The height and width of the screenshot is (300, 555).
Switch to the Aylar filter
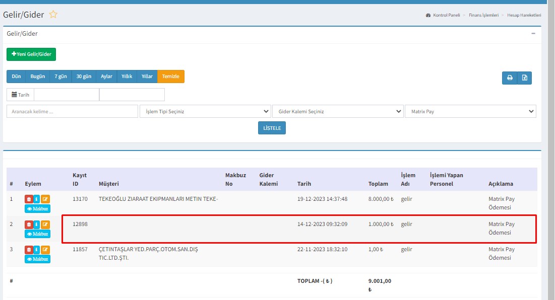point(106,77)
